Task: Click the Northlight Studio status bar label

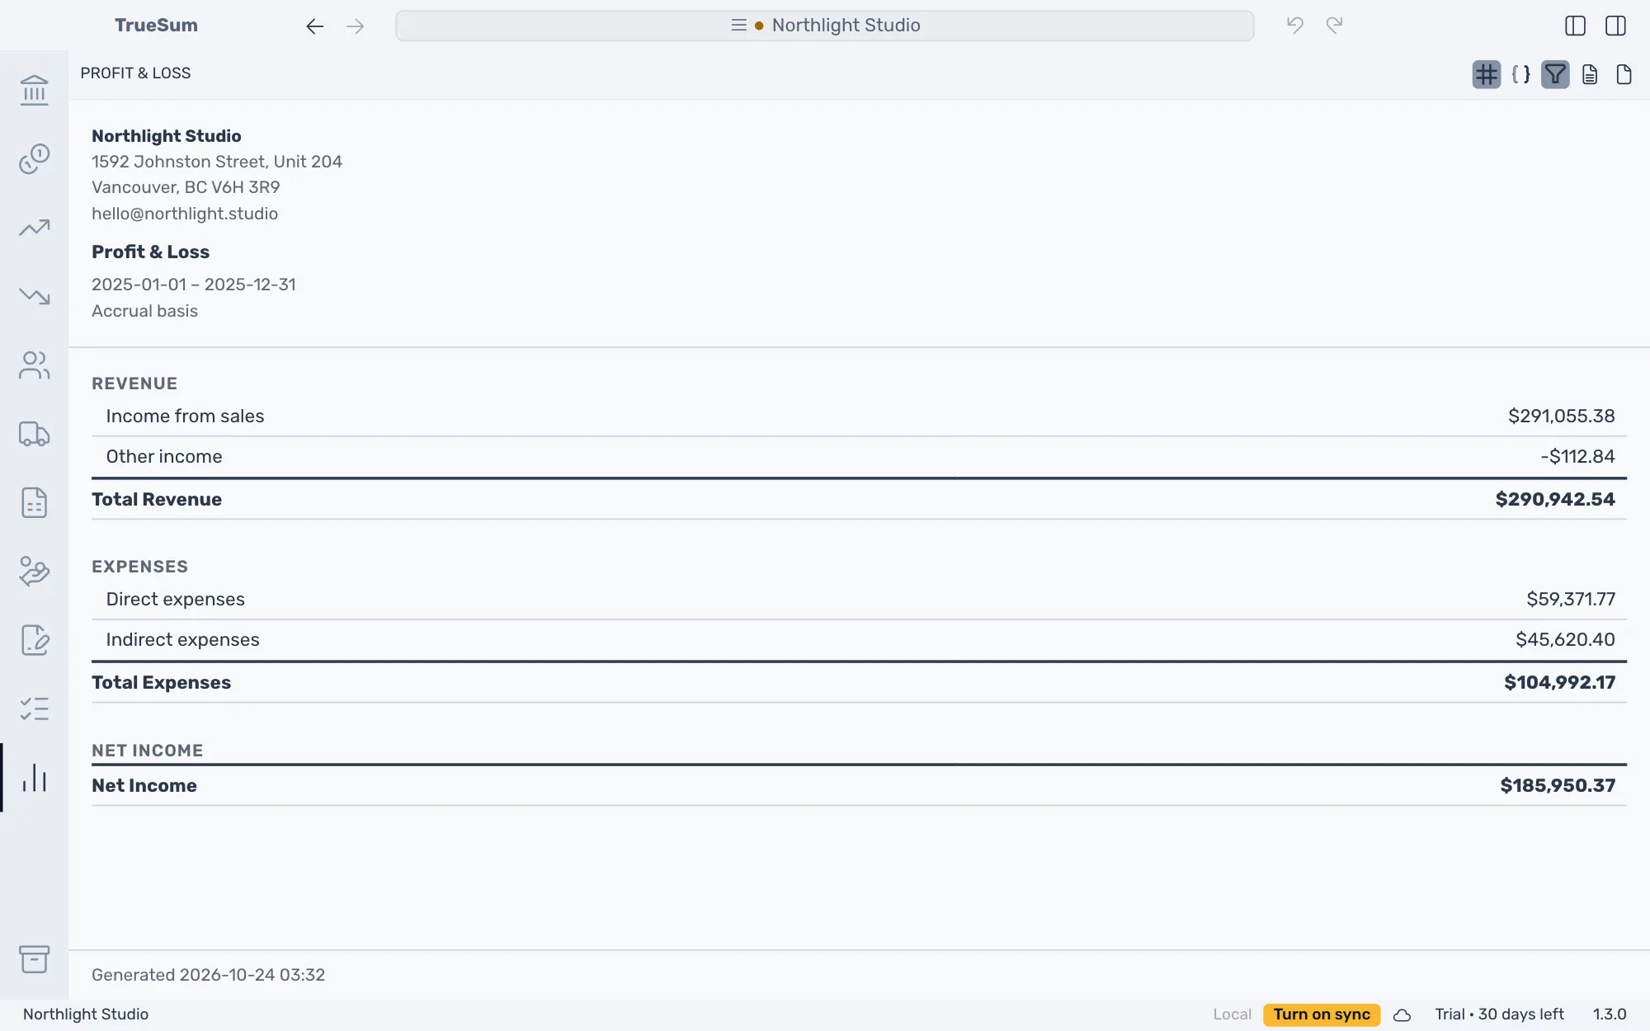Action: click(x=86, y=1015)
